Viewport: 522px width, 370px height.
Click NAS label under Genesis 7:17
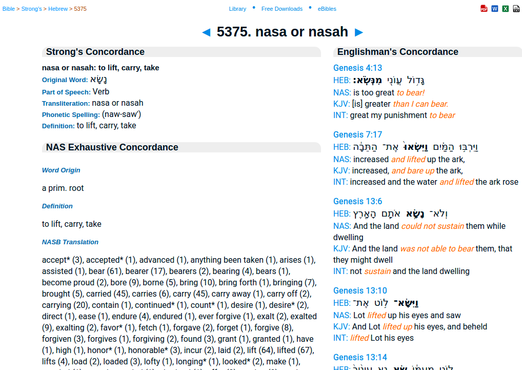pyautogui.click(x=342, y=159)
